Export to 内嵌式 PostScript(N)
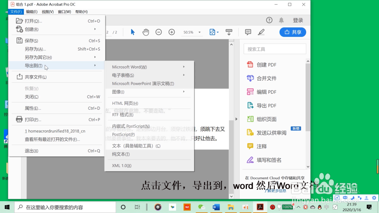The width and height of the screenshot is (379, 213). tap(149, 126)
